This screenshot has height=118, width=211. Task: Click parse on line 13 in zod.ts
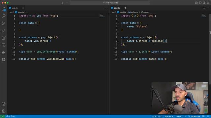[152, 59]
